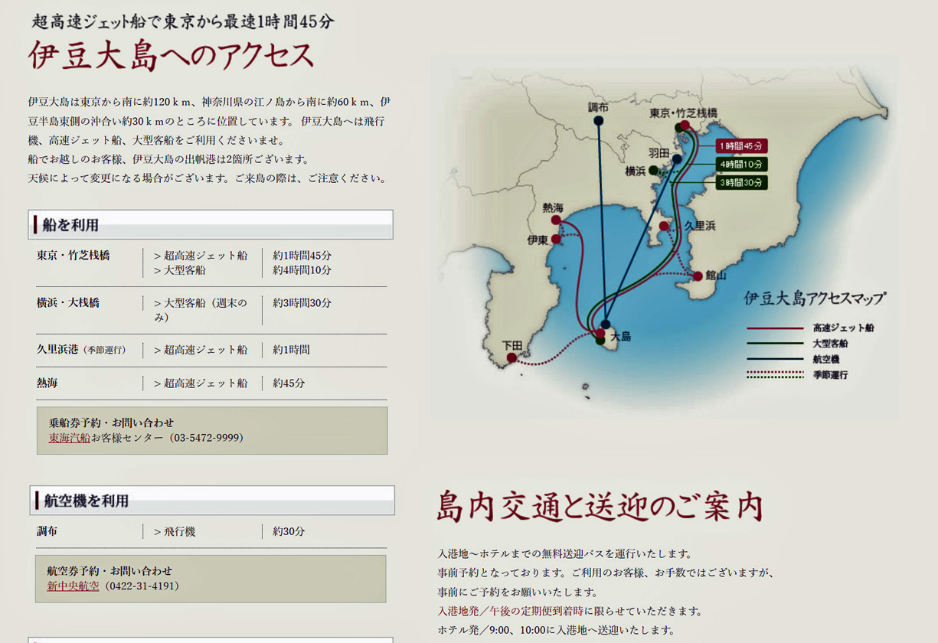Select the 羽田 marker on the map
This screenshot has width=938, height=643.
click(677, 159)
